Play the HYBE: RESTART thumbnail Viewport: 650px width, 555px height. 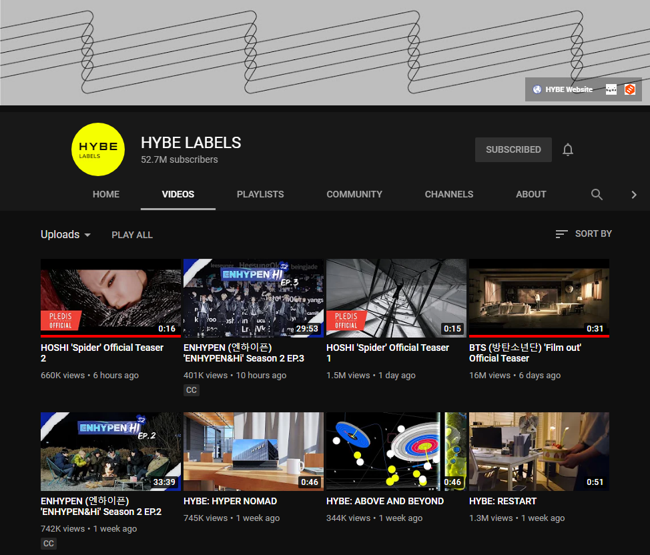[539, 452]
